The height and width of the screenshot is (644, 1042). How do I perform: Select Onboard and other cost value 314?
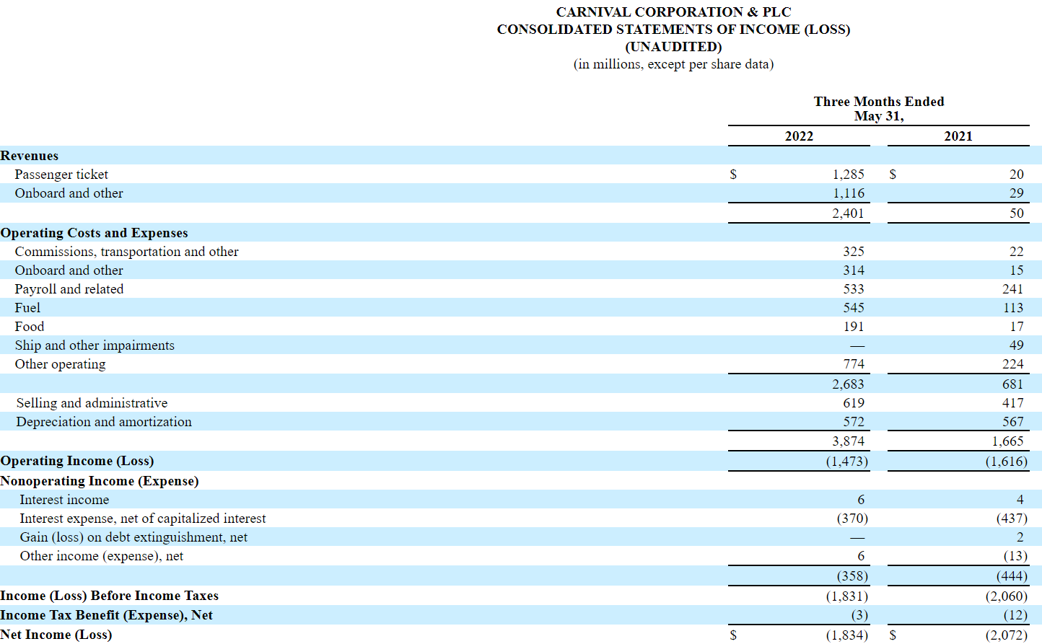854,270
